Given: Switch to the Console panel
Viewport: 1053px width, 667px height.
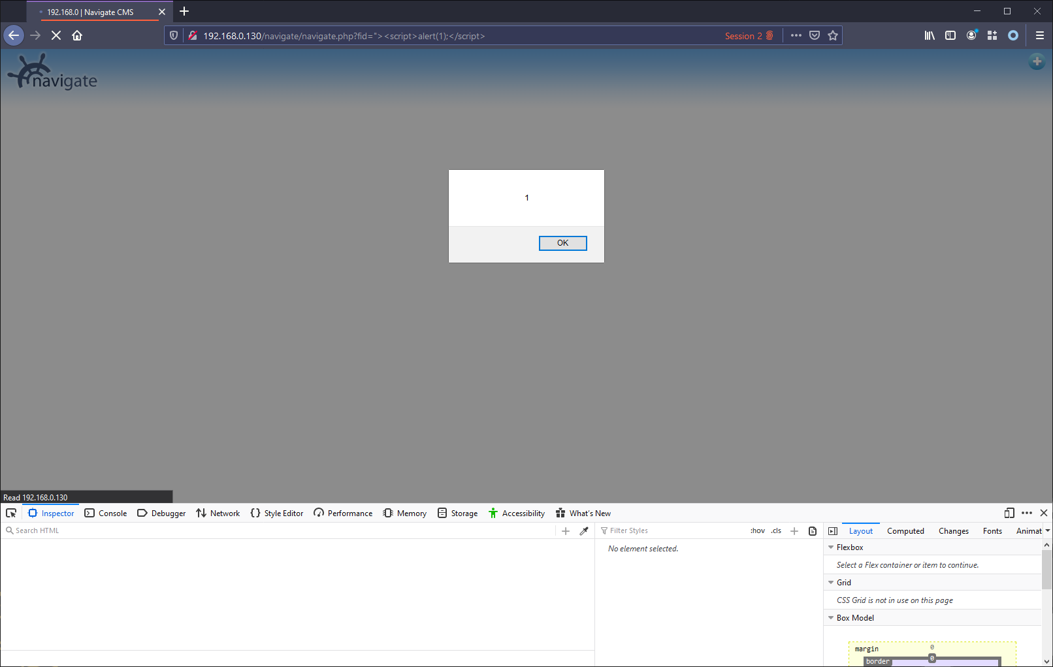Looking at the screenshot, I should (x=106, y=513).
